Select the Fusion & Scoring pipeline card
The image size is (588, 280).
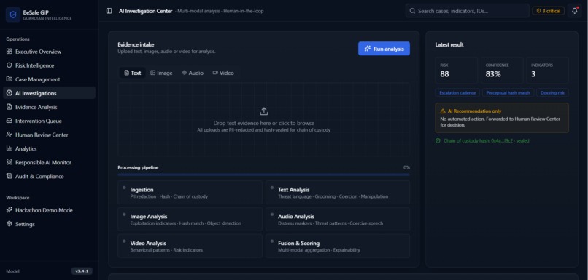point(338,246)
